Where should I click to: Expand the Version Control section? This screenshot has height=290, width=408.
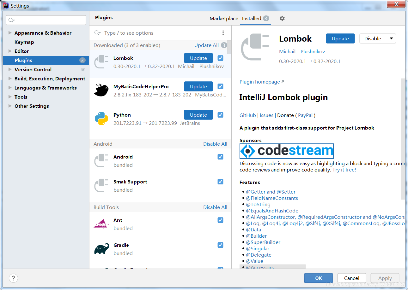[x=10, y=69]
